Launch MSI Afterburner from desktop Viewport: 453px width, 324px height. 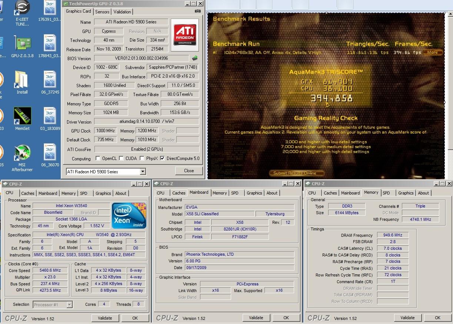(x=22, y=153)
